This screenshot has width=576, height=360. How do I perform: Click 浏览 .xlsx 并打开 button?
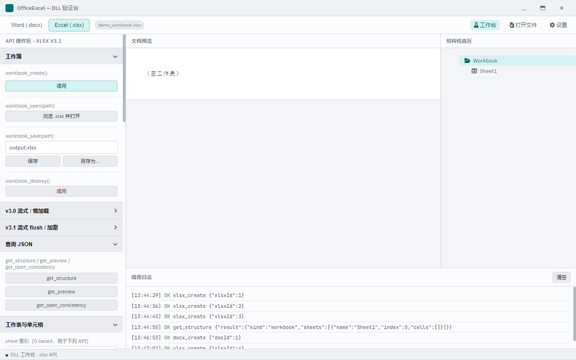[x=61, y=116]
